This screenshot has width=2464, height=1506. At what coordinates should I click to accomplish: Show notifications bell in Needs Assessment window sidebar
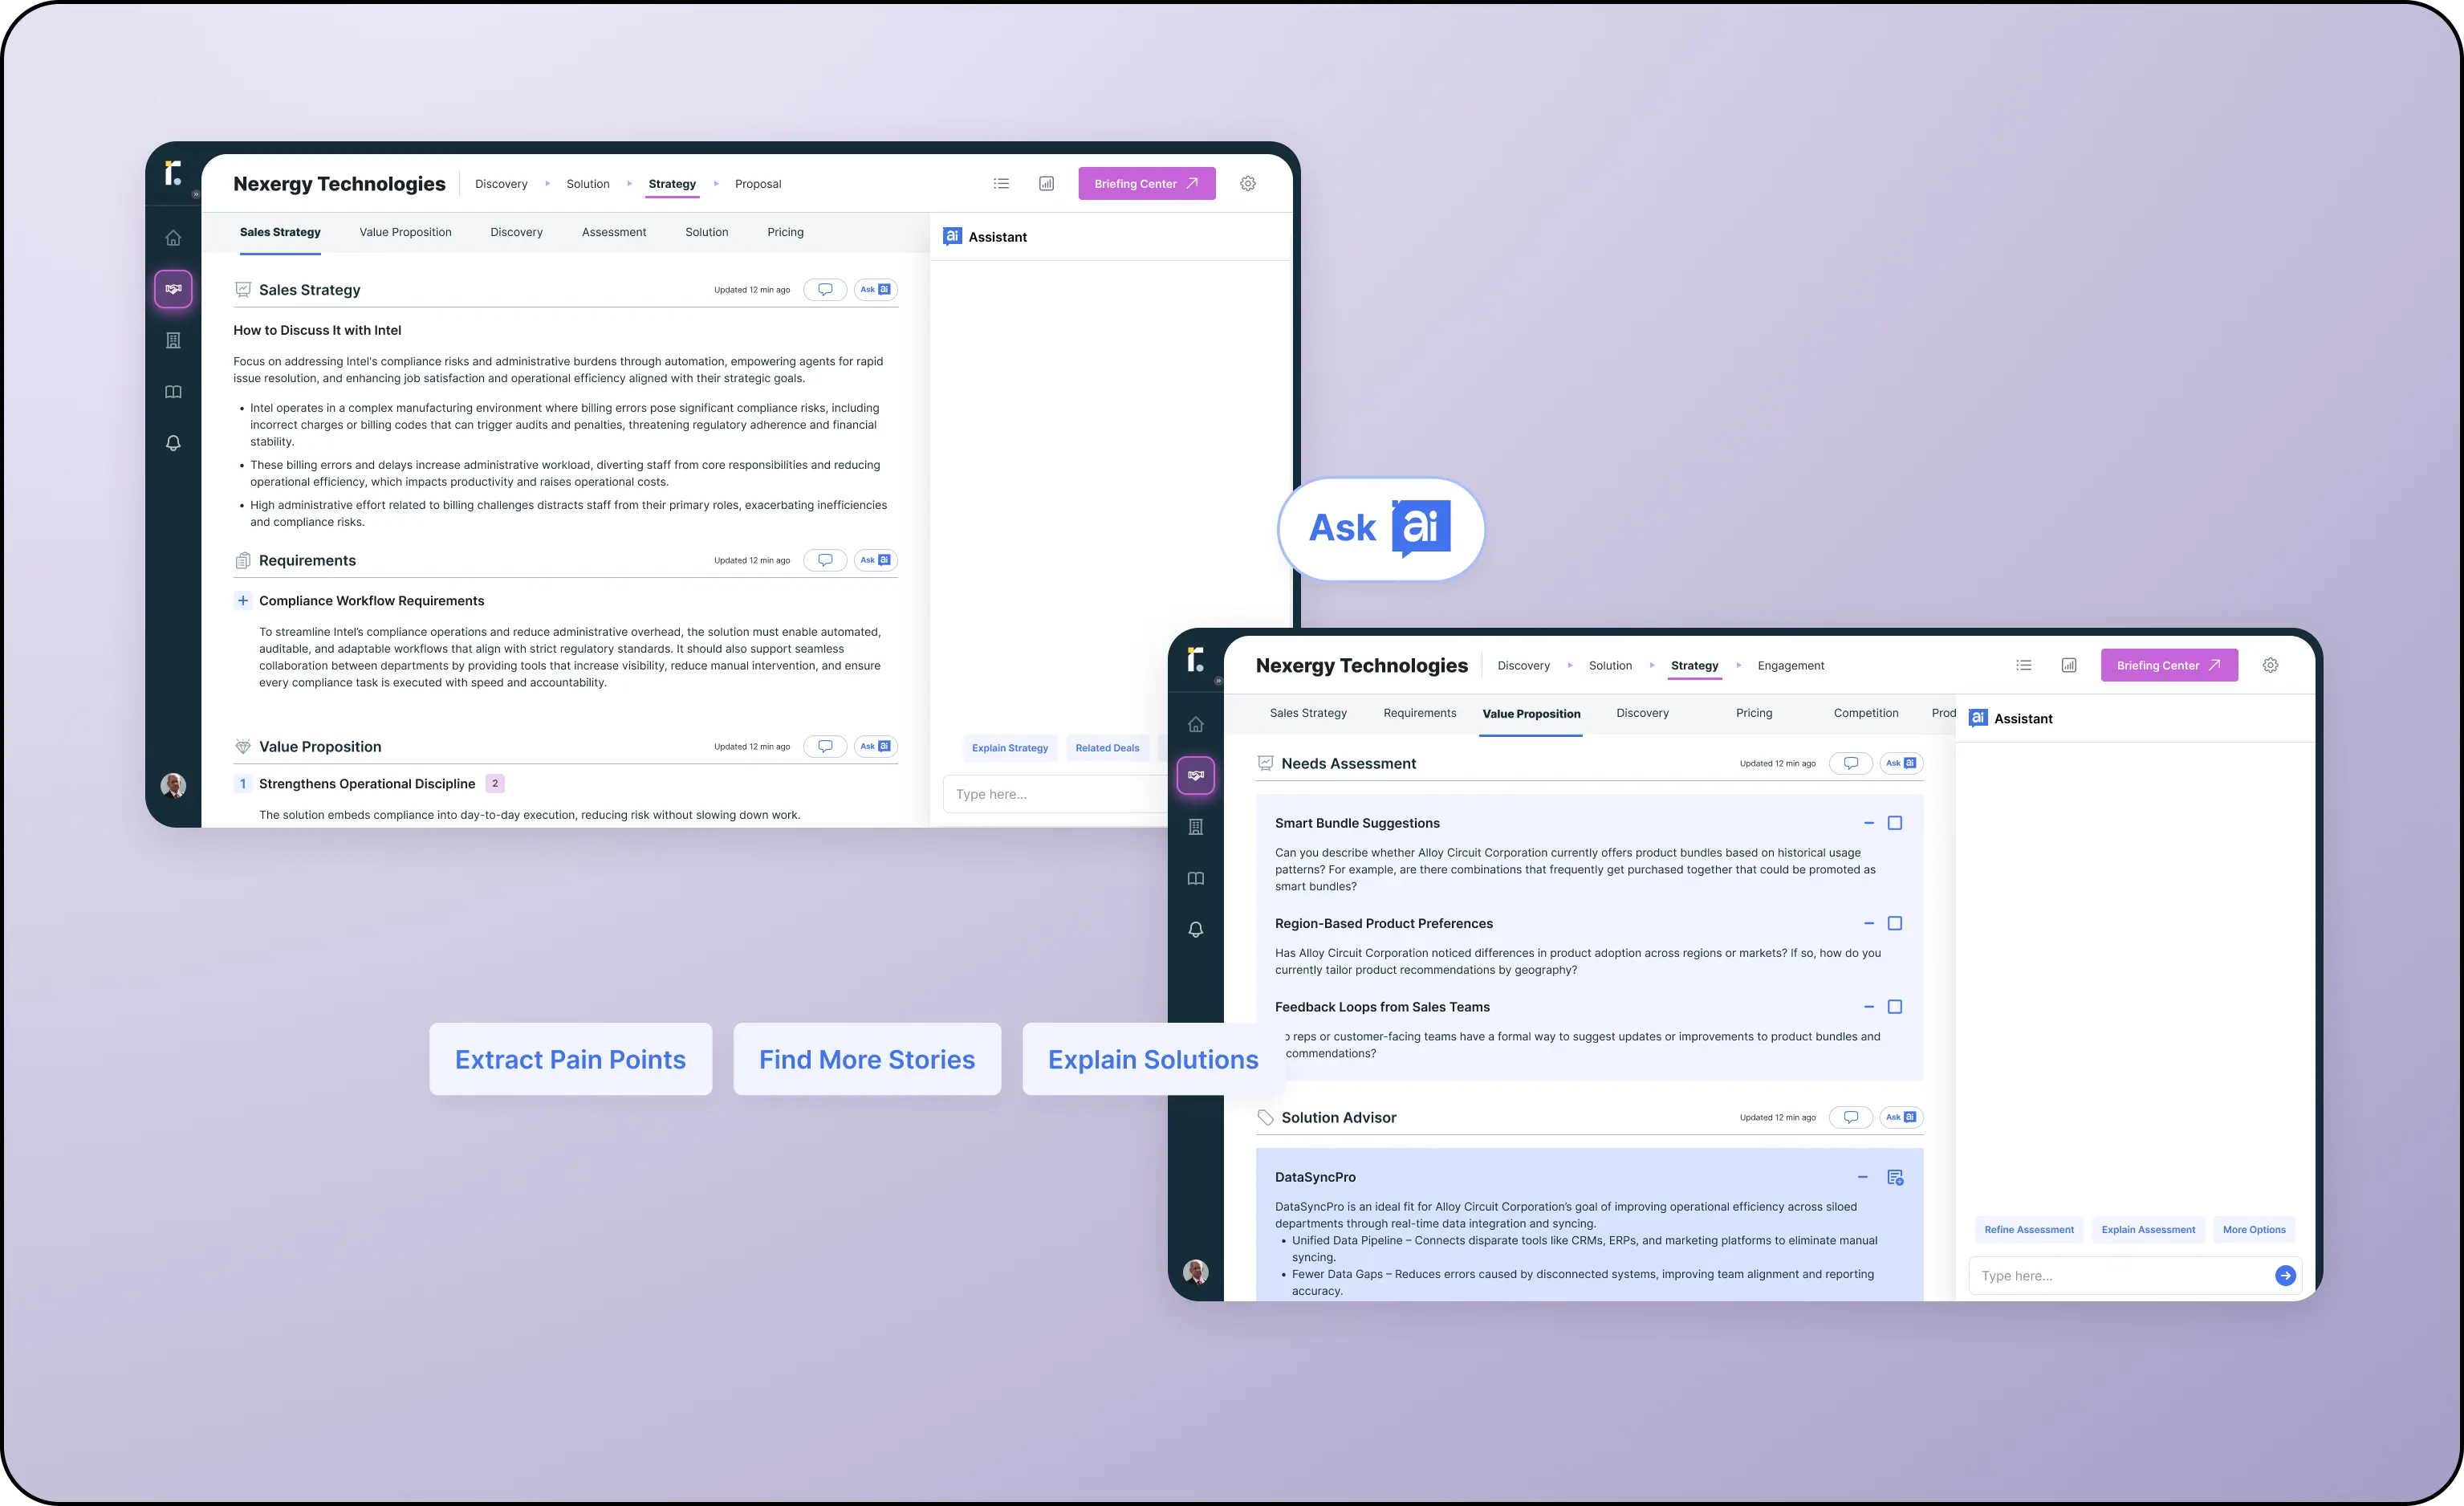(x=1195, y=929)
